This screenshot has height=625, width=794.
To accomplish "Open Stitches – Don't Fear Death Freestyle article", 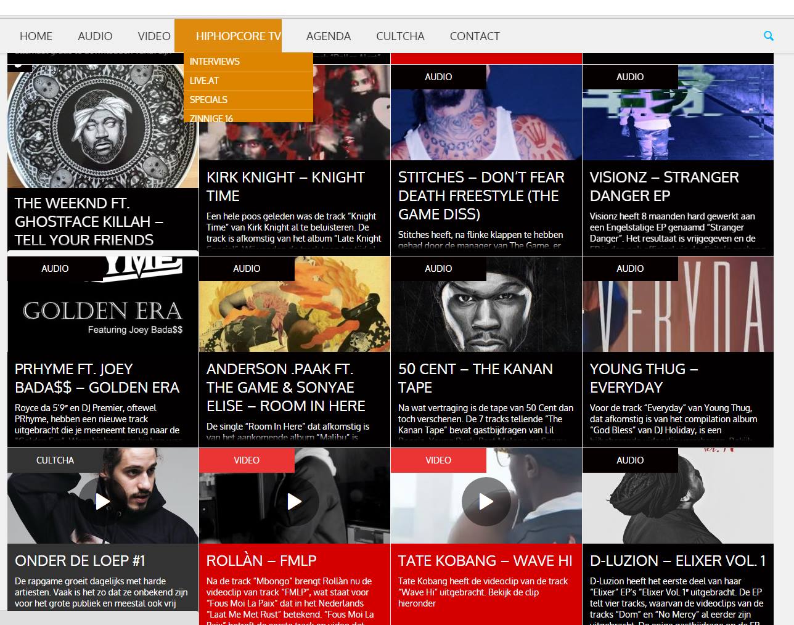I will point(481,195).
